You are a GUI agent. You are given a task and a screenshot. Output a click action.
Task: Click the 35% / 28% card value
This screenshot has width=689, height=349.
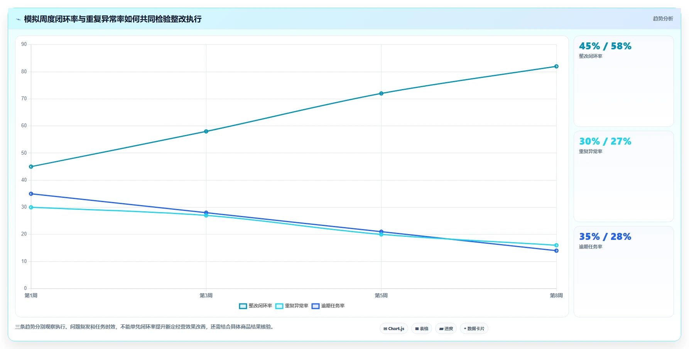(x=605, y=237)
